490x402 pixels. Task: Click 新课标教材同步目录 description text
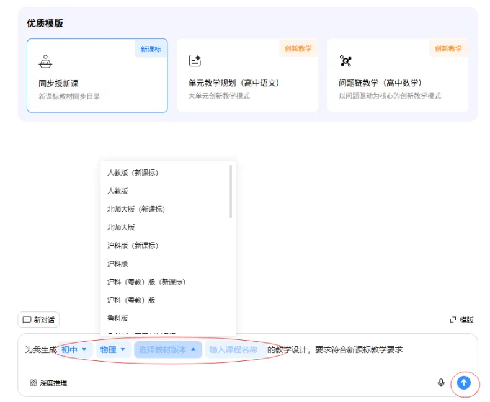point(69,96)
